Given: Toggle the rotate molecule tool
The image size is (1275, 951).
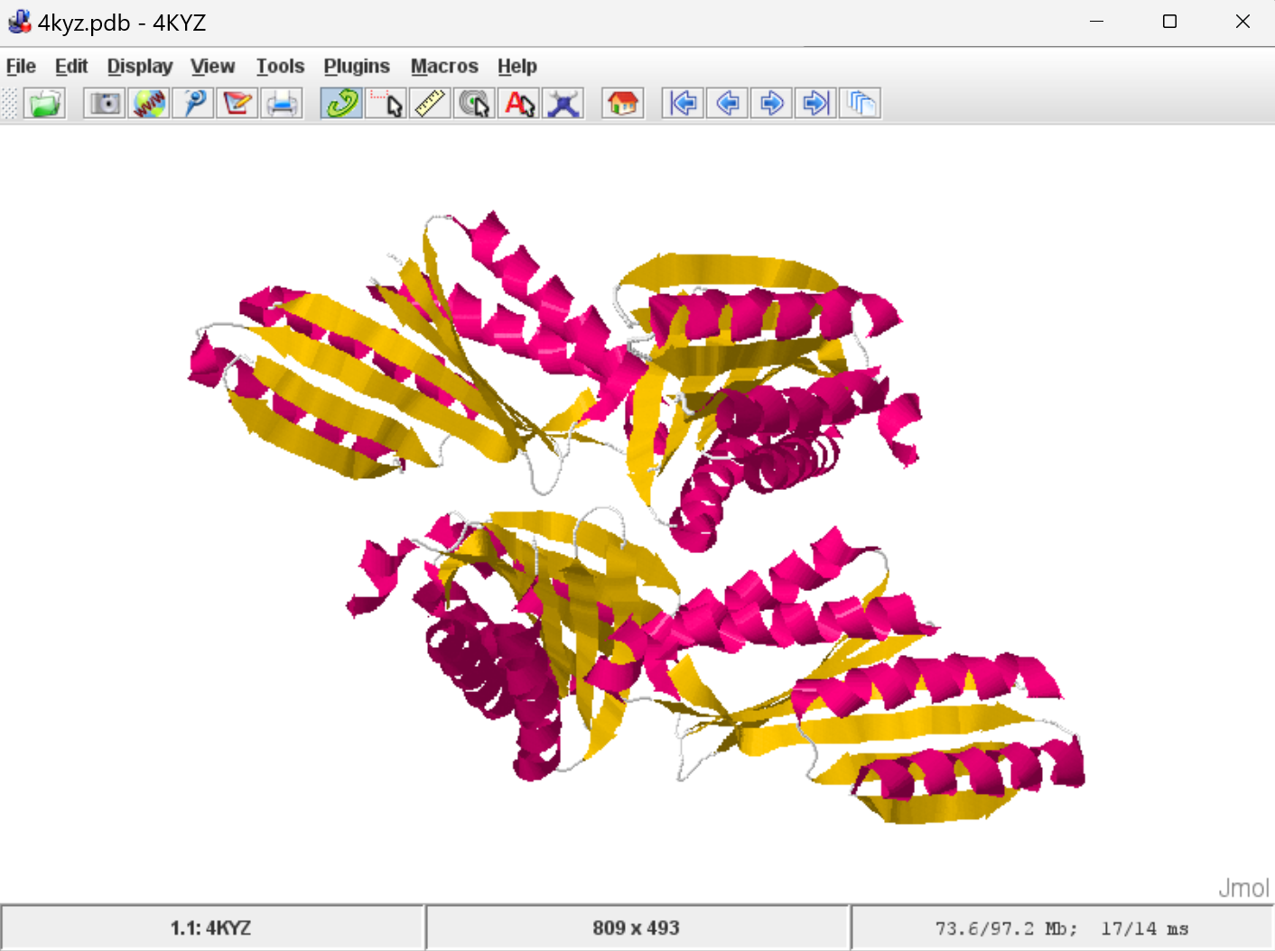Looking at the screenshot, I should 341,104.
